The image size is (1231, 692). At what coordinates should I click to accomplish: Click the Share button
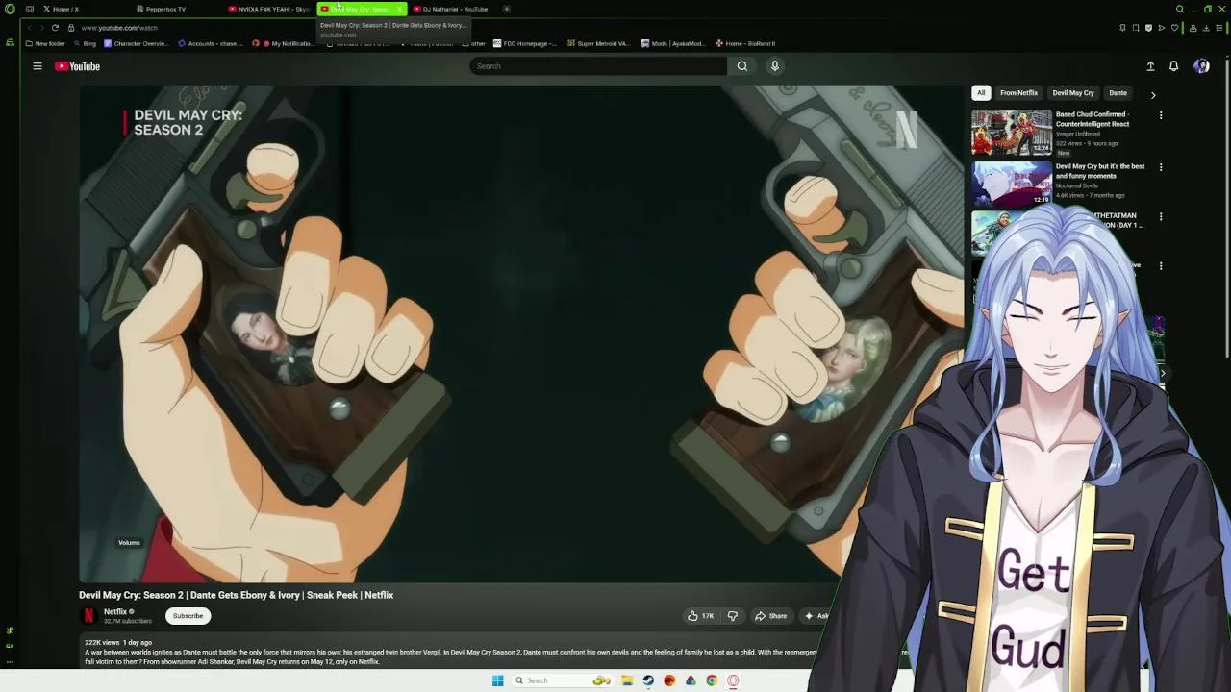[x=771, y=616]
